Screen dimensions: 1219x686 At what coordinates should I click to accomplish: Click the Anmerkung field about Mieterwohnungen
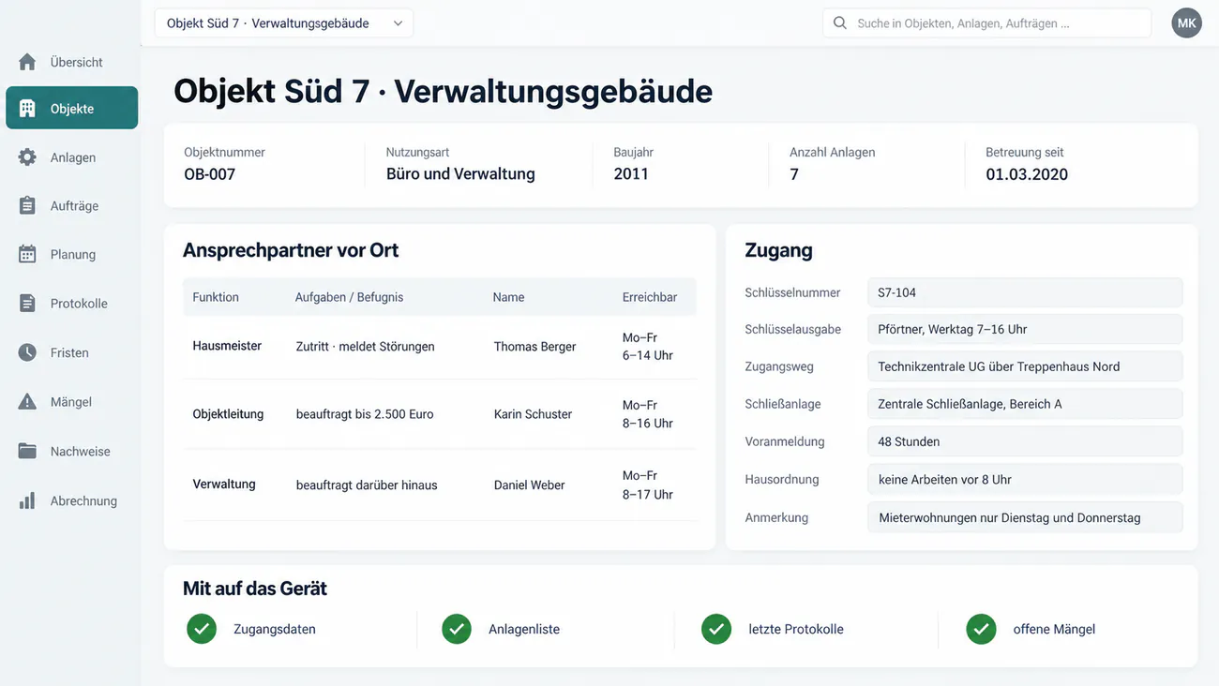tap(1025, 517)
